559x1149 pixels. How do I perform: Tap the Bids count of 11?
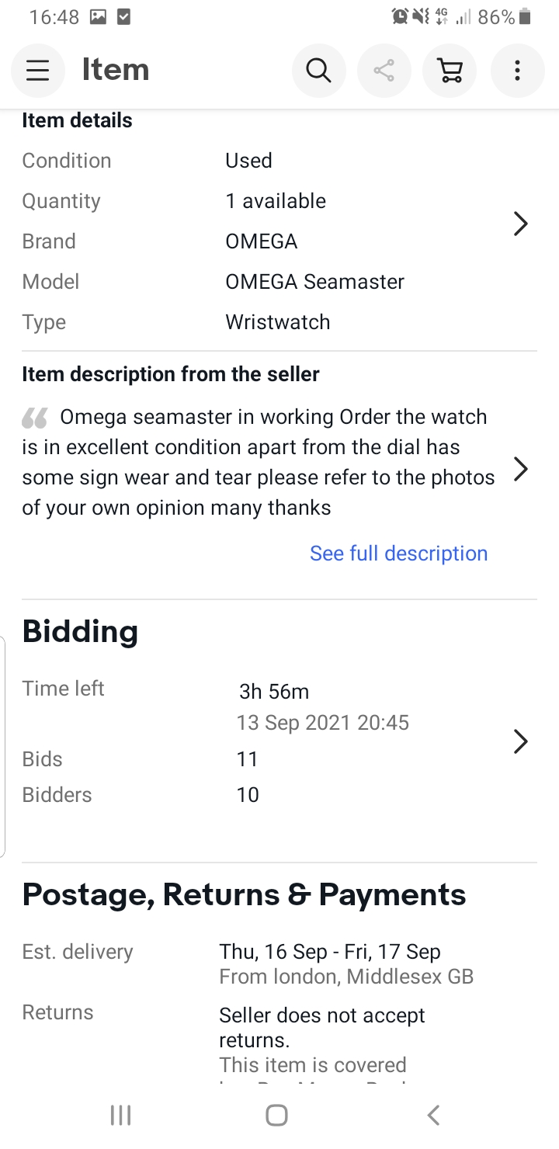pos(247,759)
